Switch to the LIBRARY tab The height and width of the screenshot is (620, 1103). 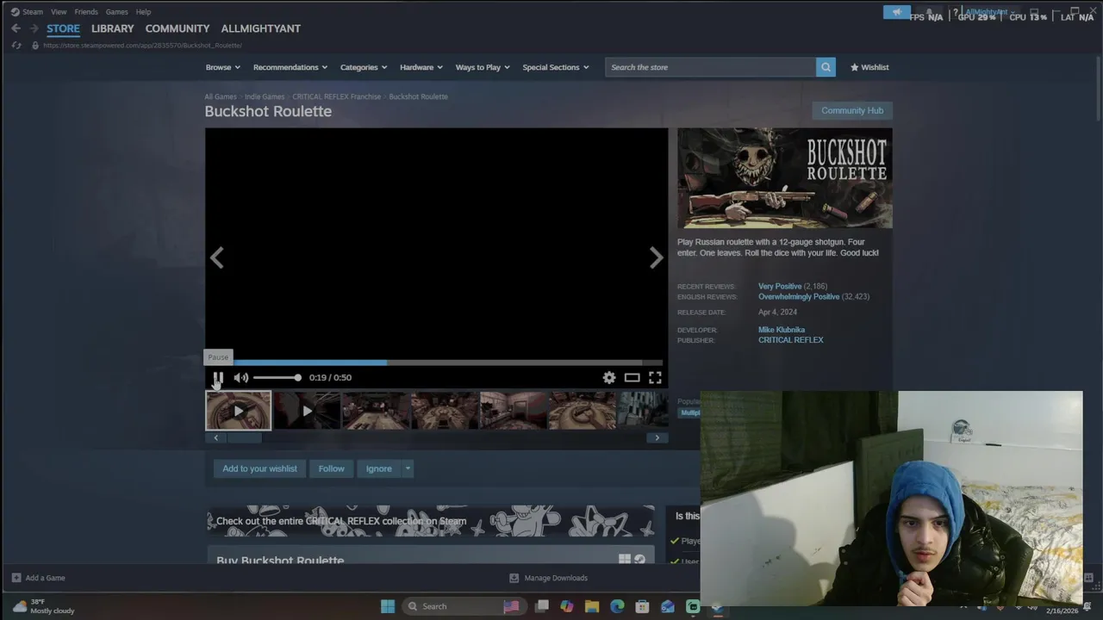(113, 28)
